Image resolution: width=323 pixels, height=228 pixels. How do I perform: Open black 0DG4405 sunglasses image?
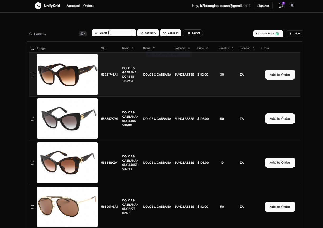(x=67, y=118)
